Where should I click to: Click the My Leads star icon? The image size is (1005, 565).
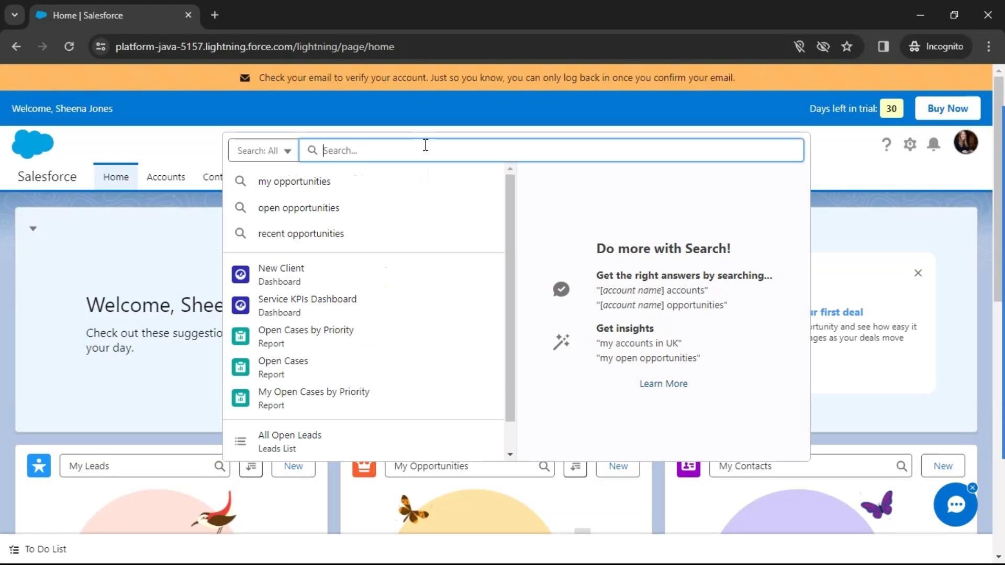[39, 466]
